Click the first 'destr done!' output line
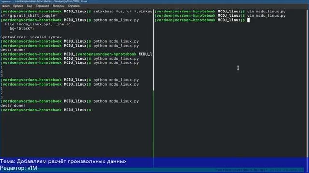Screen dimensions: 309x173 coord(13,50)
